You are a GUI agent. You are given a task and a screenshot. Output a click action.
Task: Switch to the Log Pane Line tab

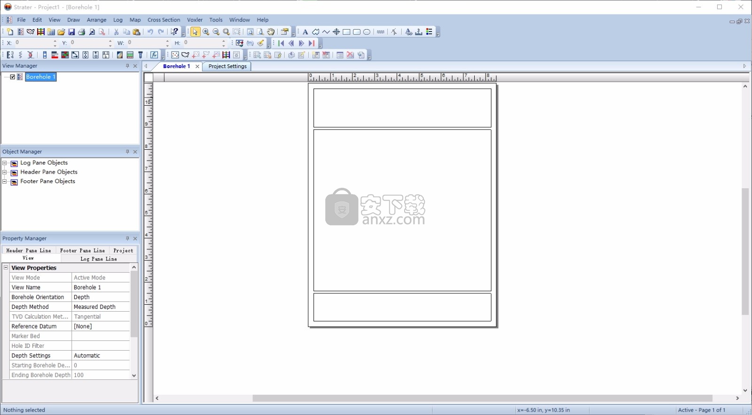(99, 259)
